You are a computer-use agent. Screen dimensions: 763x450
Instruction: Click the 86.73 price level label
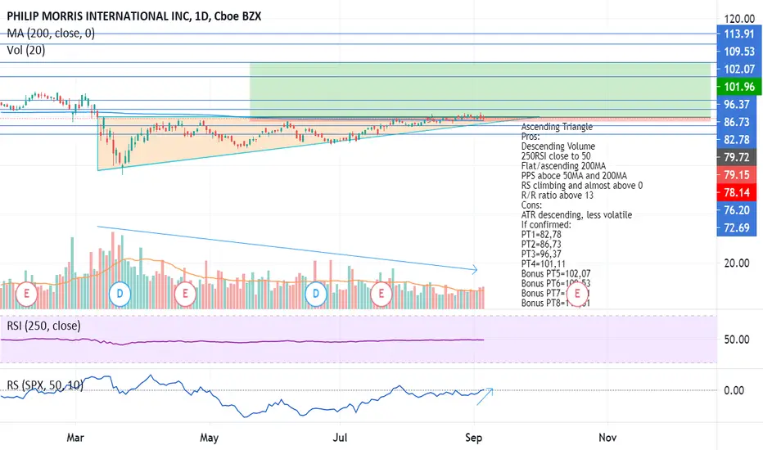coord(737,122)
